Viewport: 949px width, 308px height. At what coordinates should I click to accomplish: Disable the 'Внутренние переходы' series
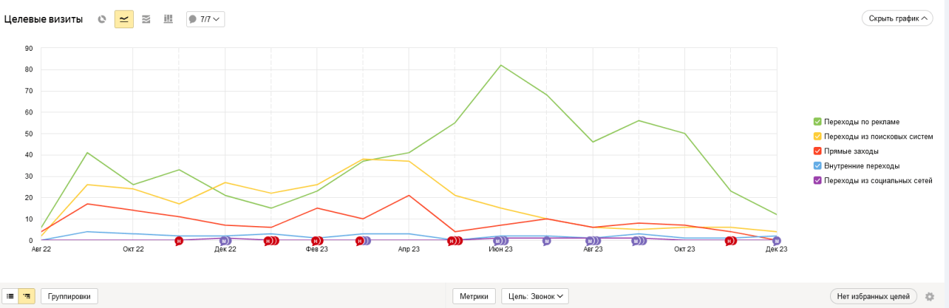click(x=817, y=166)
